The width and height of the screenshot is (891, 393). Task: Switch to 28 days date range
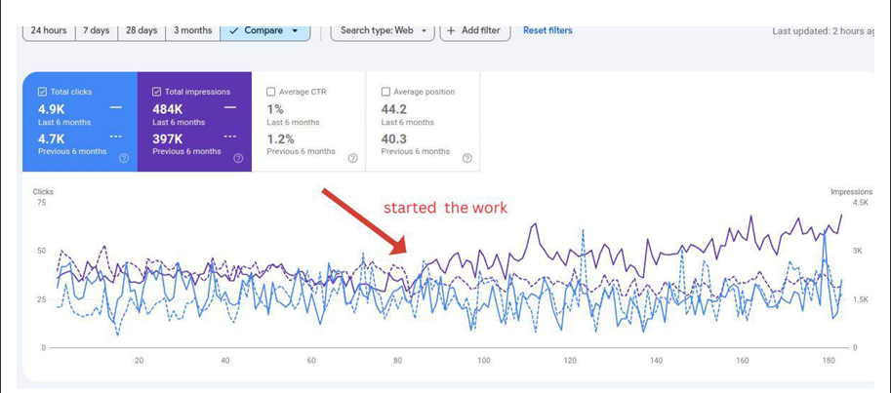[142, 31]
